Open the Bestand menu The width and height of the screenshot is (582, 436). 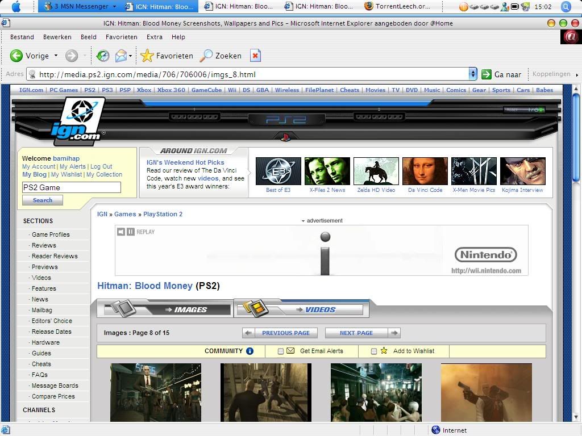22,37
